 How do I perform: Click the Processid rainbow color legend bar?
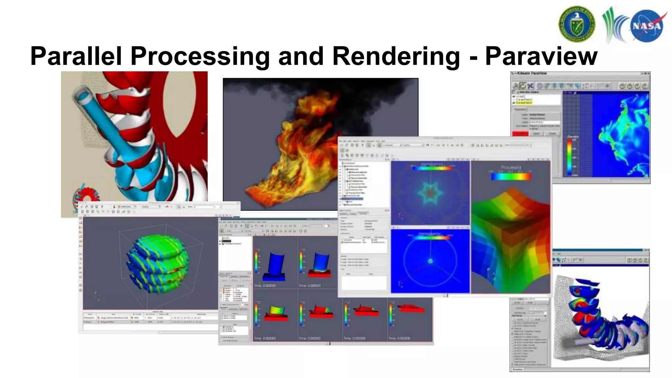[511, 177]
